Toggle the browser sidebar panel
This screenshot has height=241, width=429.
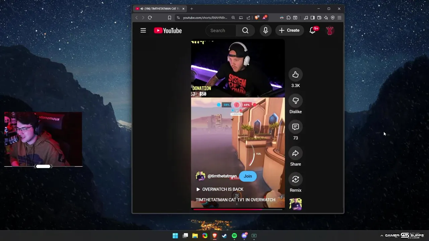pyautogui.click(x=312, y=18)
